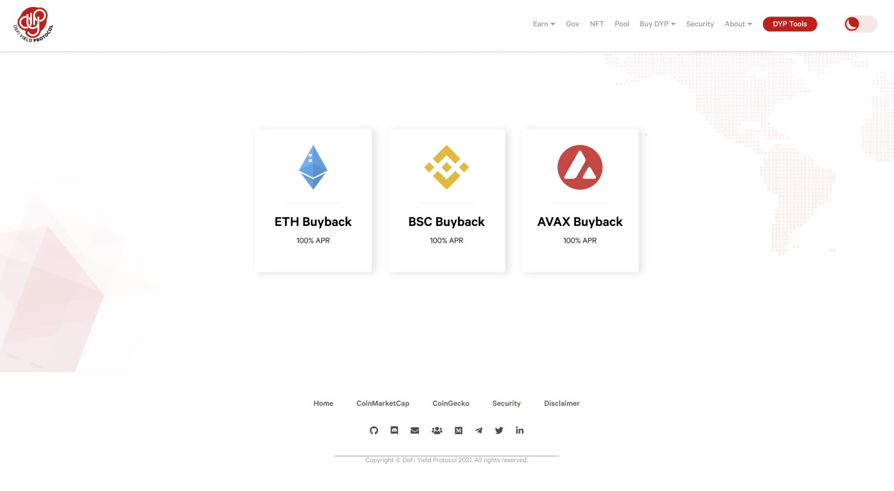Open the Twitter bird icon
894x491 pixels.
tap(499, 430)
